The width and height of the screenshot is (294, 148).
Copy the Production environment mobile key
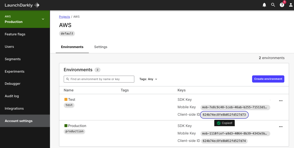click(235, 134)
